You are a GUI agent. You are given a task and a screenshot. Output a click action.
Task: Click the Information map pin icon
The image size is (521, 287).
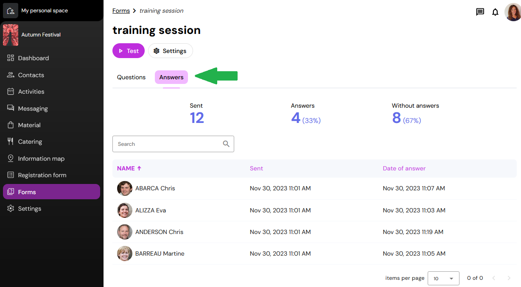pos(11,158)
